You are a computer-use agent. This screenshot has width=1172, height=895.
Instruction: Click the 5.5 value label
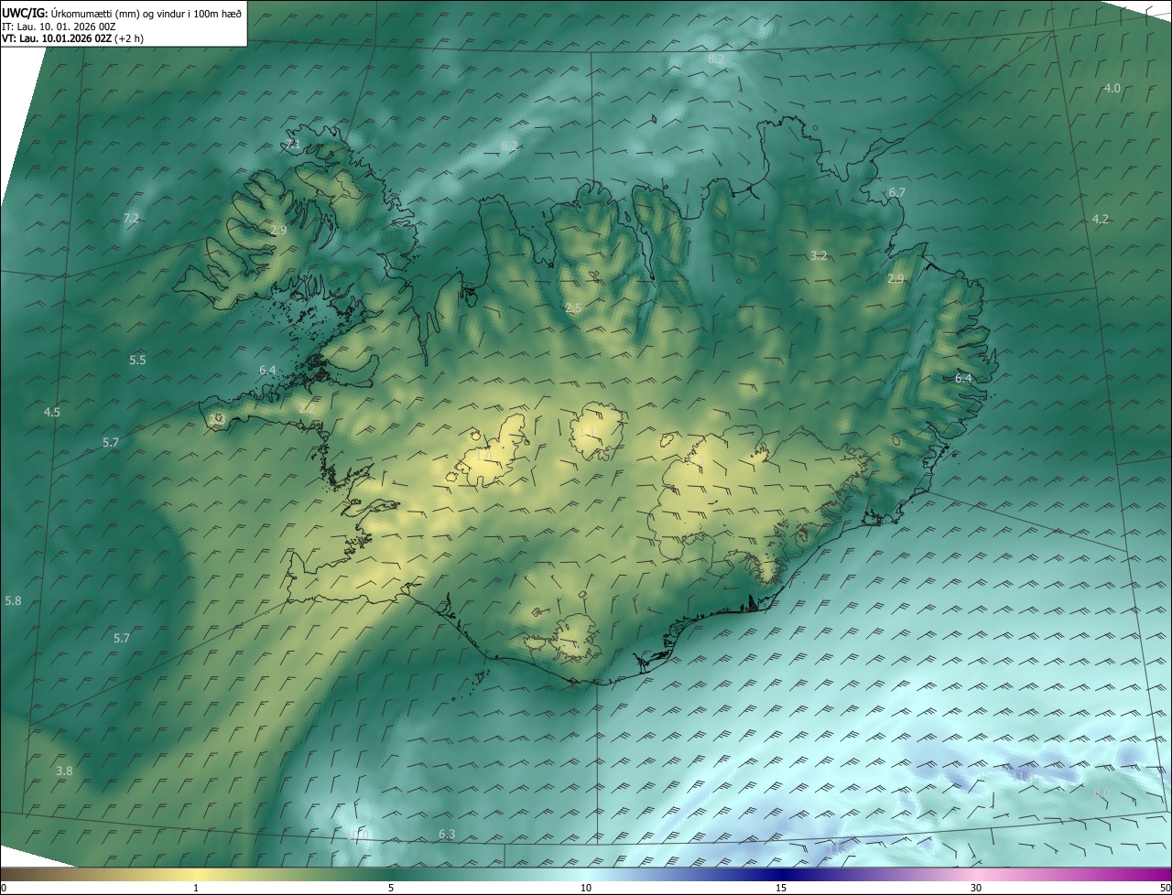point(137,360)
